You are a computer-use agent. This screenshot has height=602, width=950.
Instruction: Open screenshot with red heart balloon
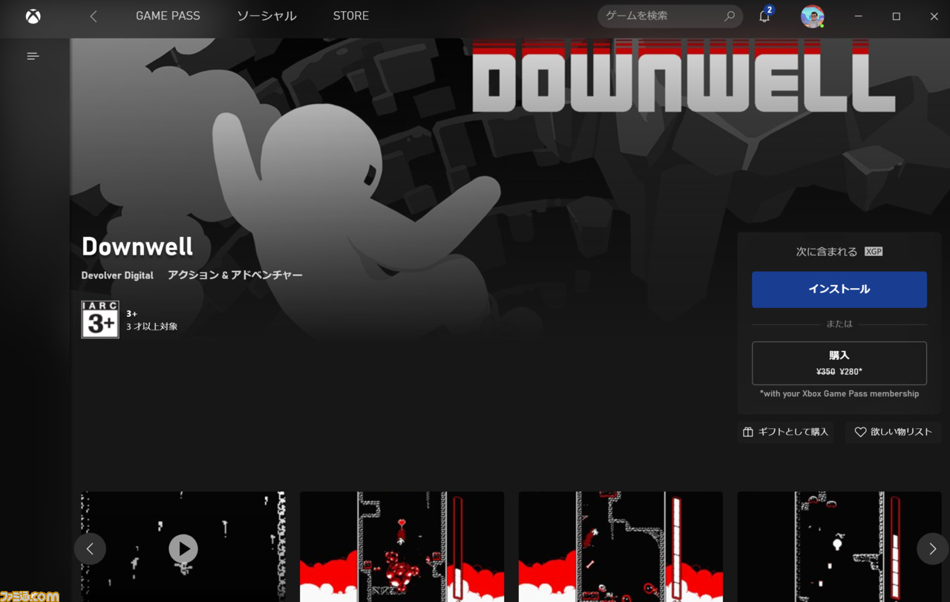(x=402, y=547)
